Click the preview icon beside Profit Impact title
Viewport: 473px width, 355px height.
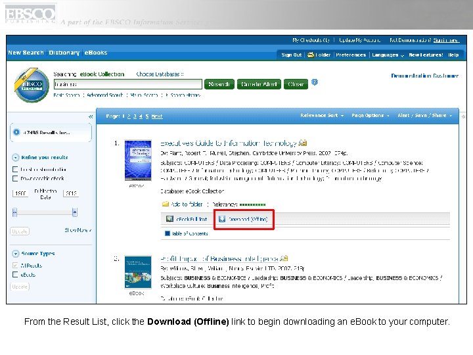coord(284,258)
